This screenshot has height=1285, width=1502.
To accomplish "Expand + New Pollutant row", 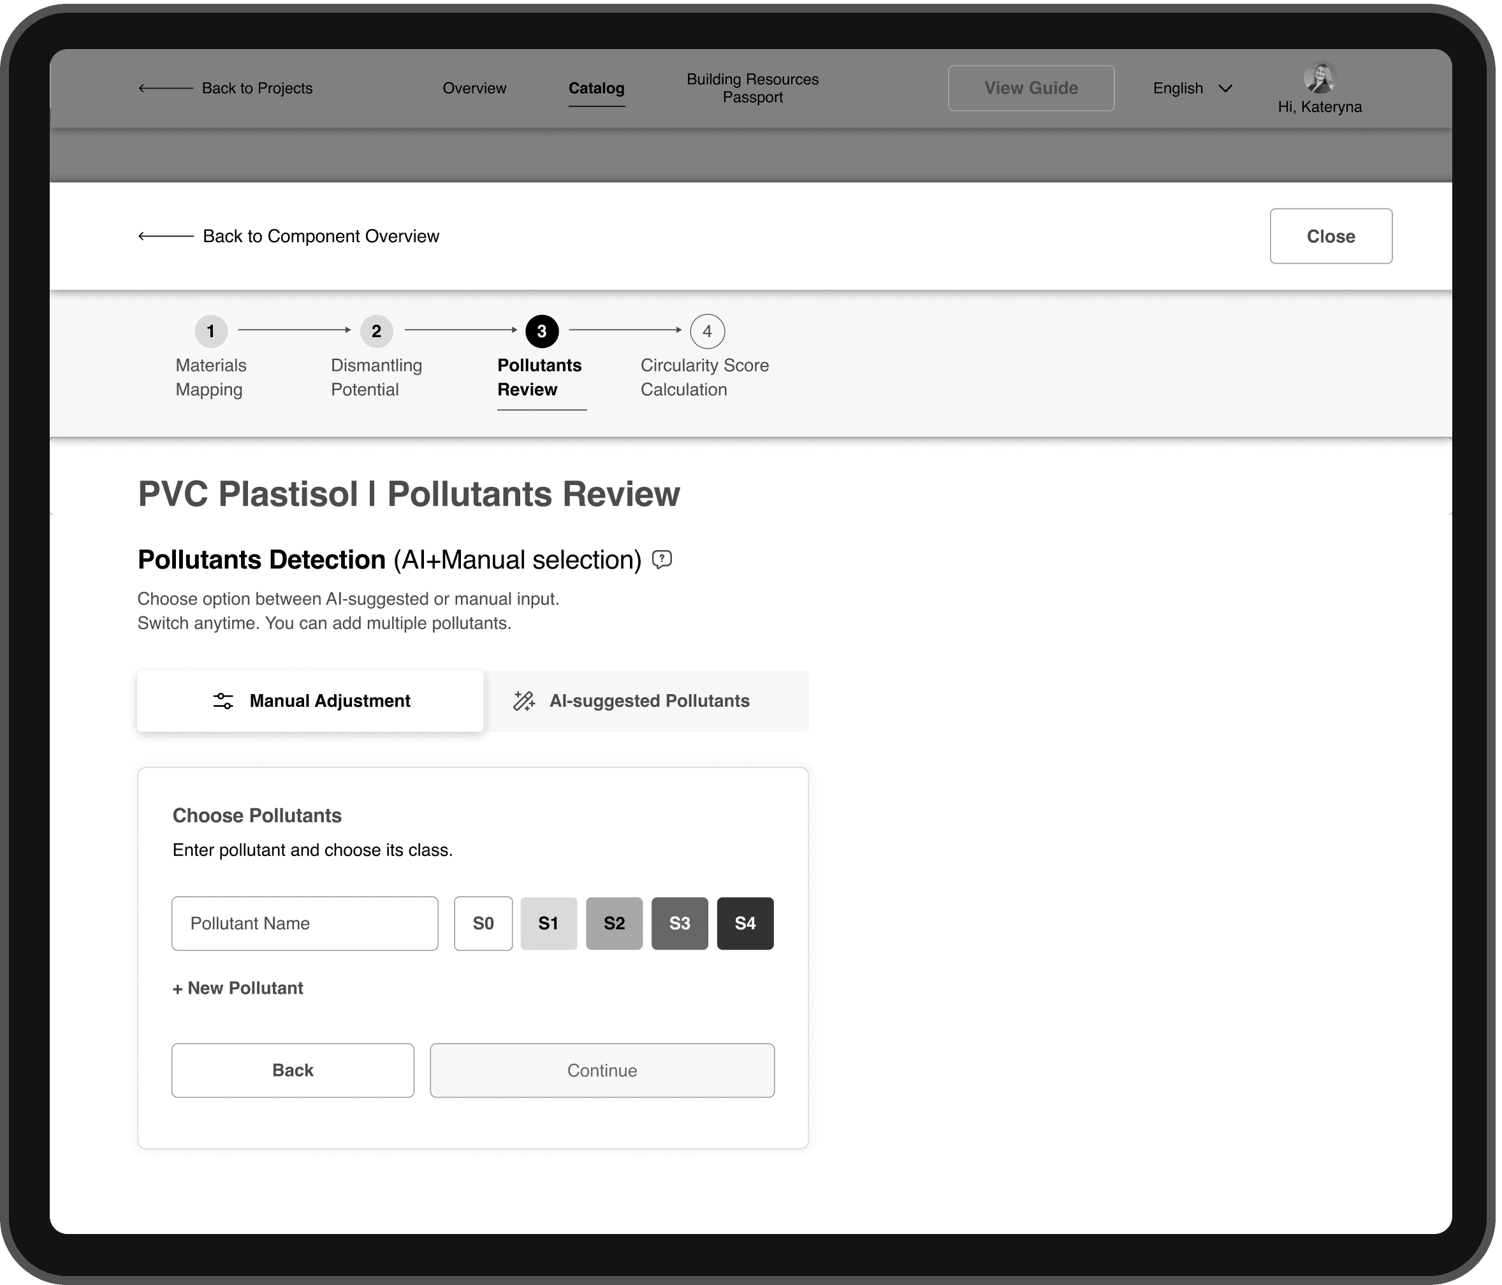I will click(x=238, y=988).
